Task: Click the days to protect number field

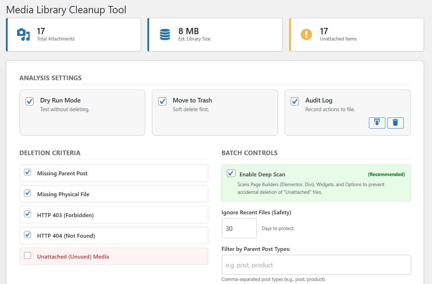Action: [x=239, y=228]
